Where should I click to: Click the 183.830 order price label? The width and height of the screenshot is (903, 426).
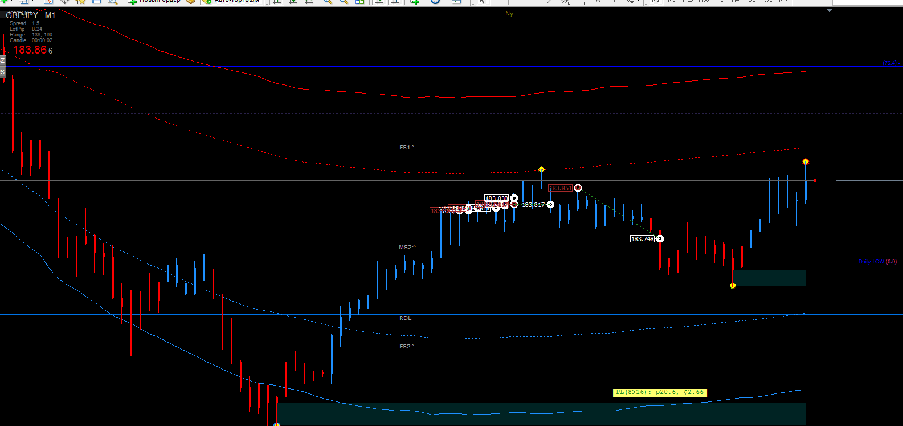pos(496,198)
